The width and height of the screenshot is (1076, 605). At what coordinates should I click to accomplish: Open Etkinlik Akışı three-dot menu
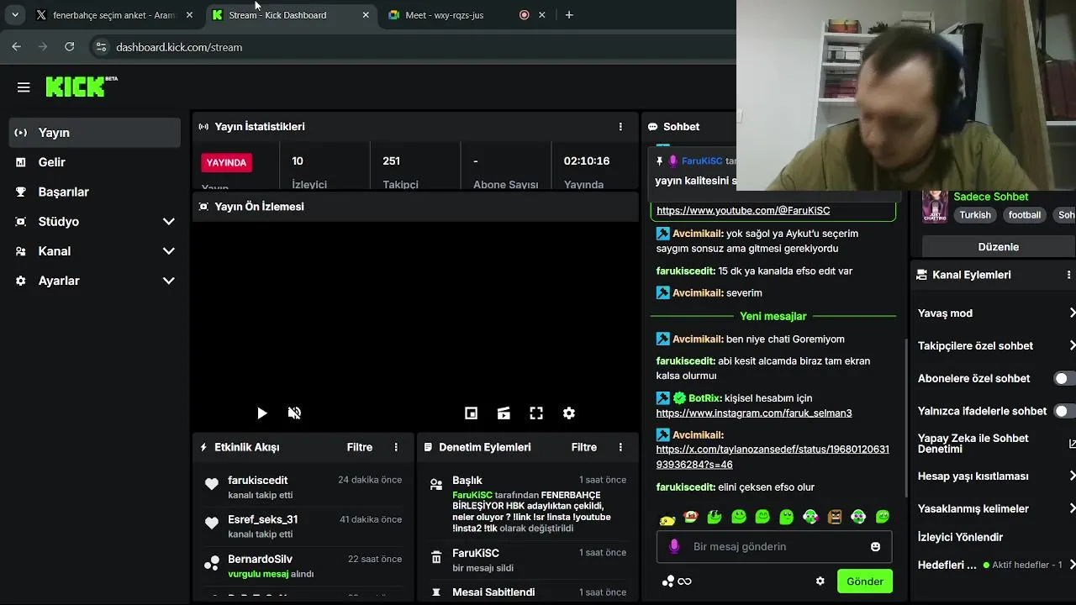coord(396,447)
